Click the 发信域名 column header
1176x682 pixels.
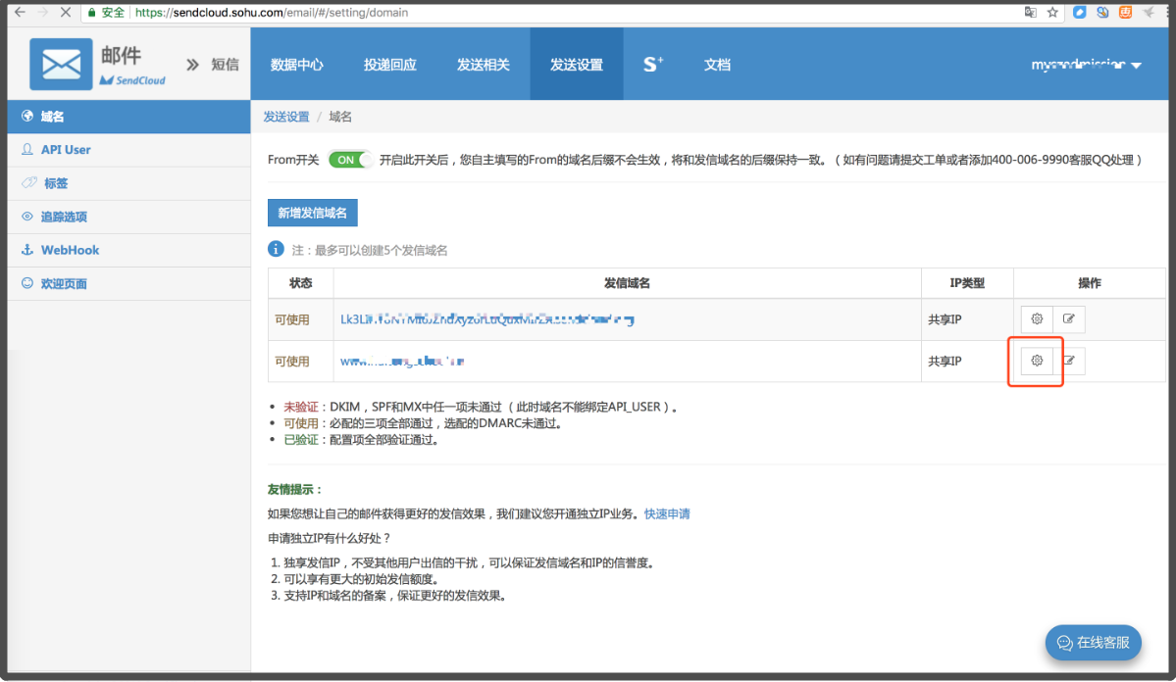pyautogui.click(x=627, y=283)
